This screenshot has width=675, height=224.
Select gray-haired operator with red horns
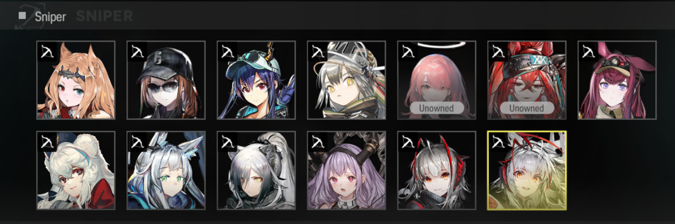[436, 170]
